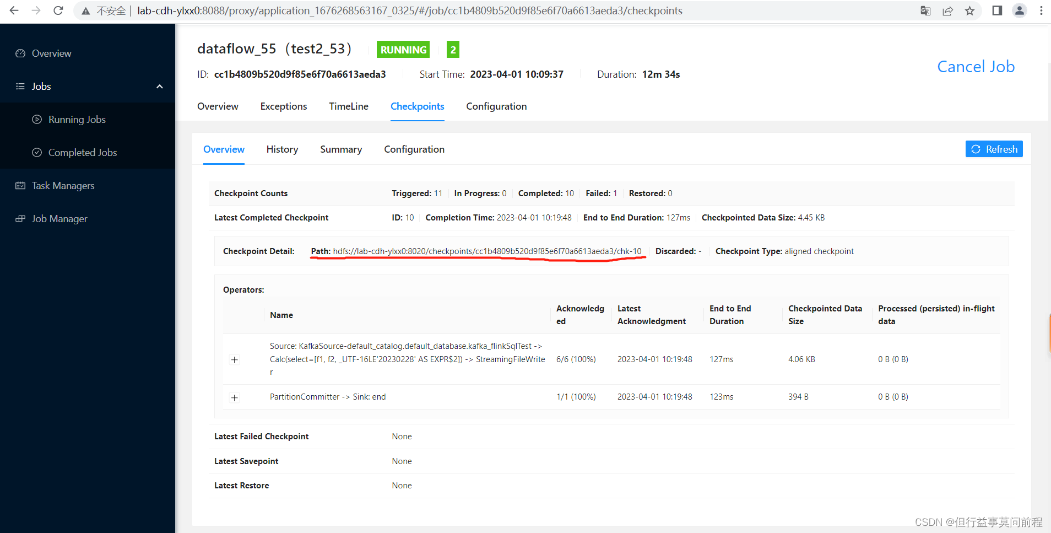This screenshot has width=1051, height=533.
Task: Click the 123ms duration cell
Action: pos(721,397)
